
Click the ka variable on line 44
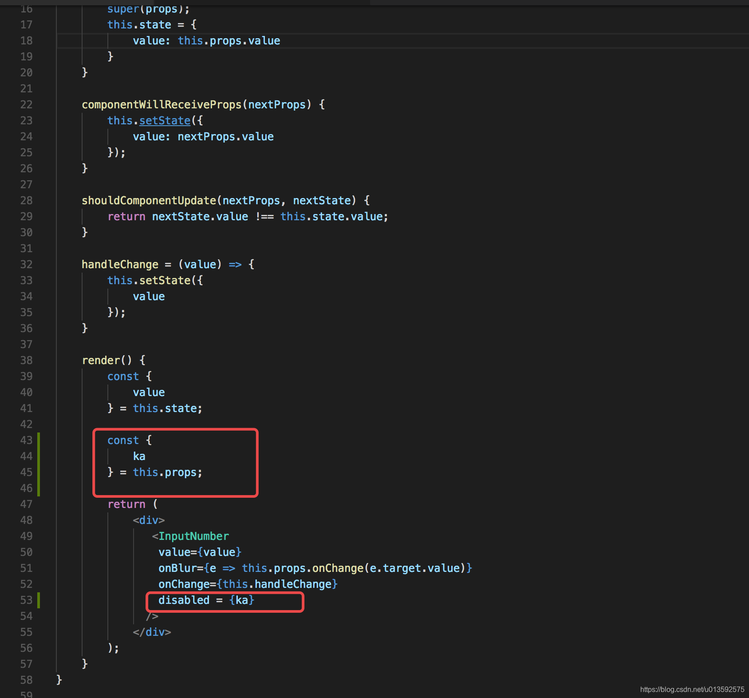[x=139, y=456]
